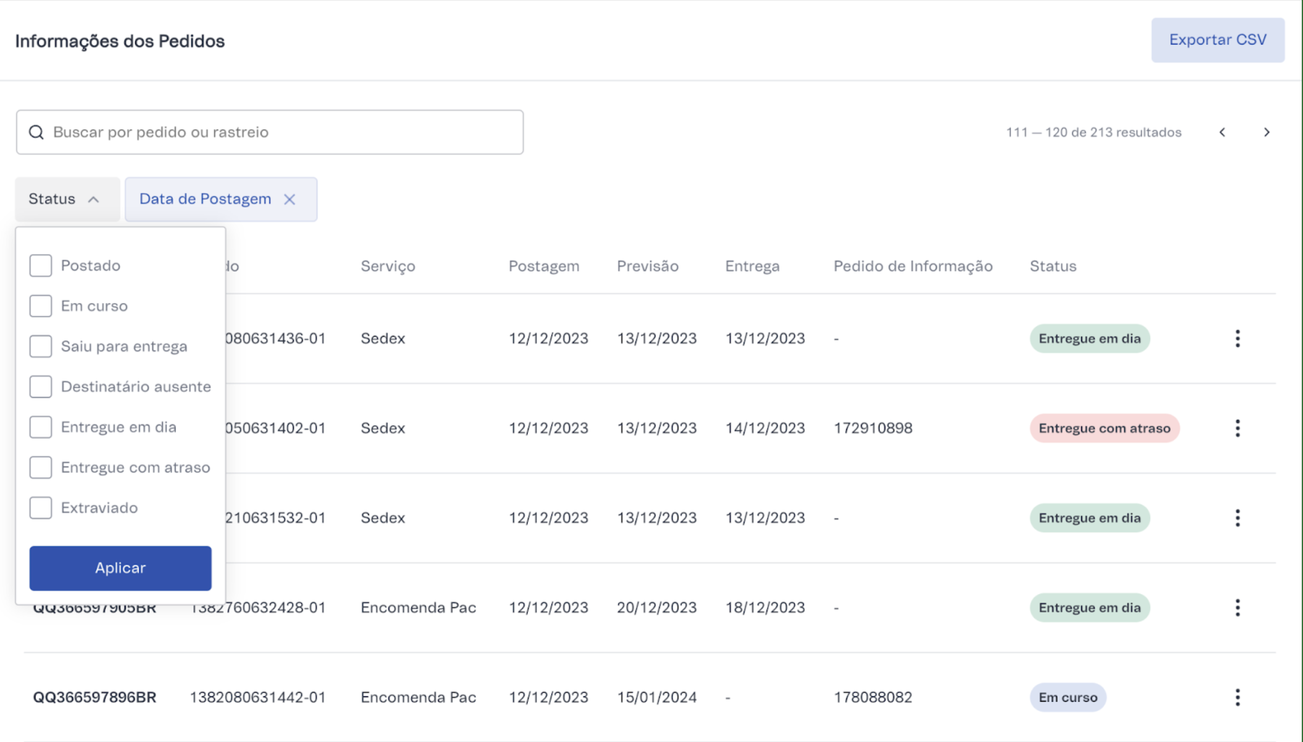Click the Entregue com atraso status badge
The width and height of the screenshot is (1303, 742).
tap(1104, 428)
